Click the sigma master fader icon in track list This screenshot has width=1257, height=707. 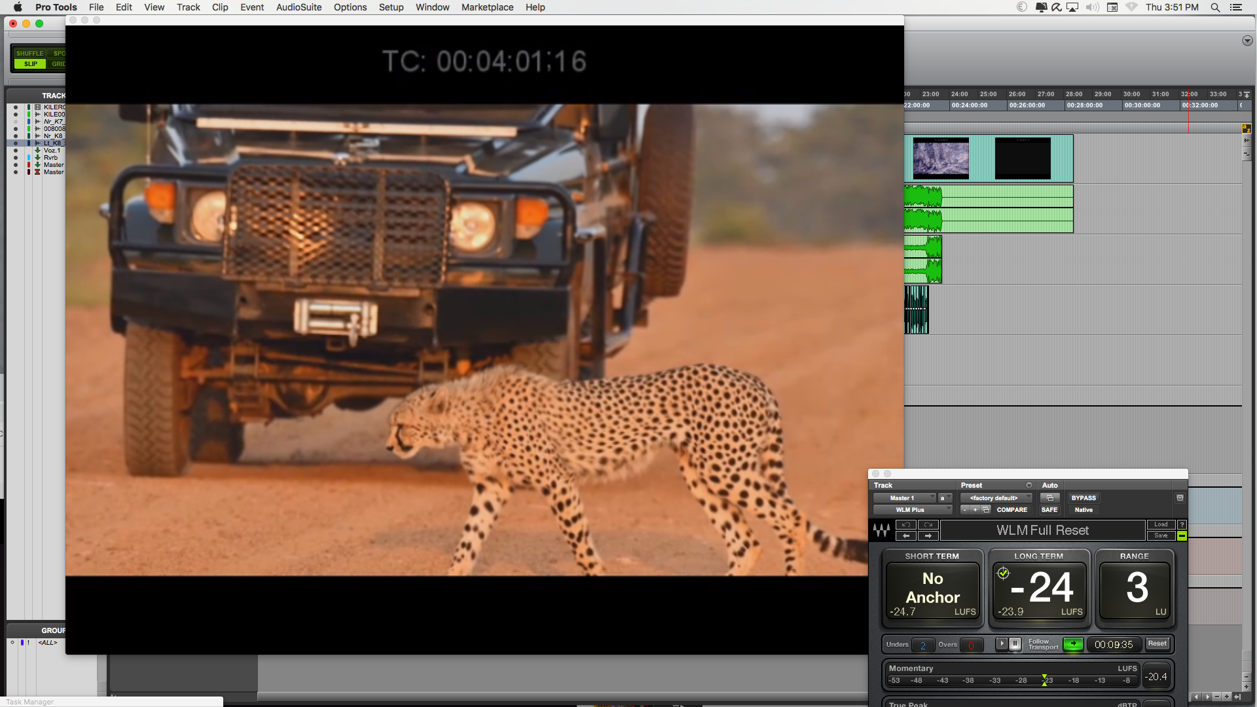click(38, 172)
